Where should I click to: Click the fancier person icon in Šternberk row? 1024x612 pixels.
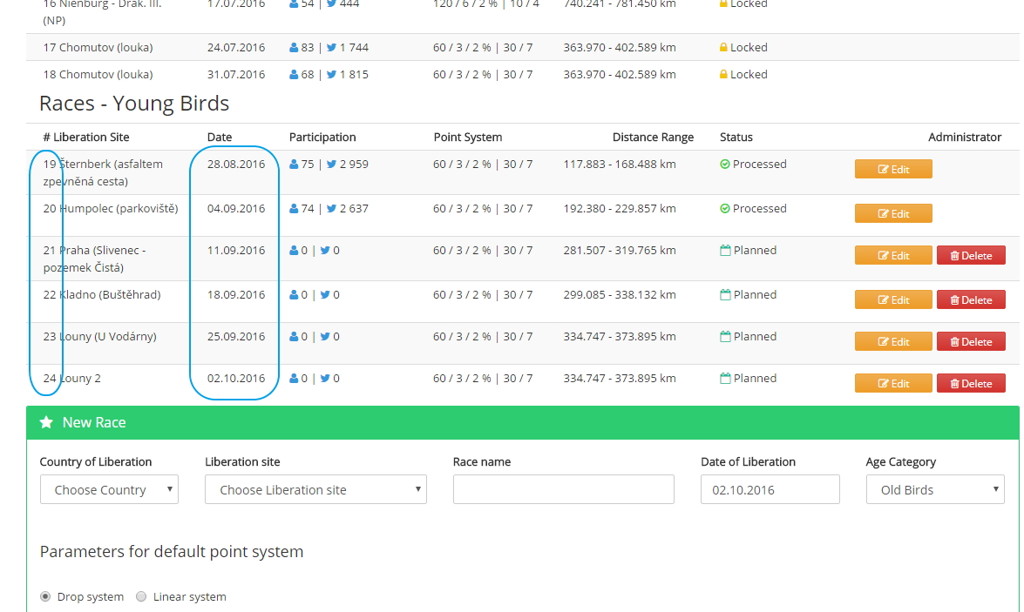[294, 165]
